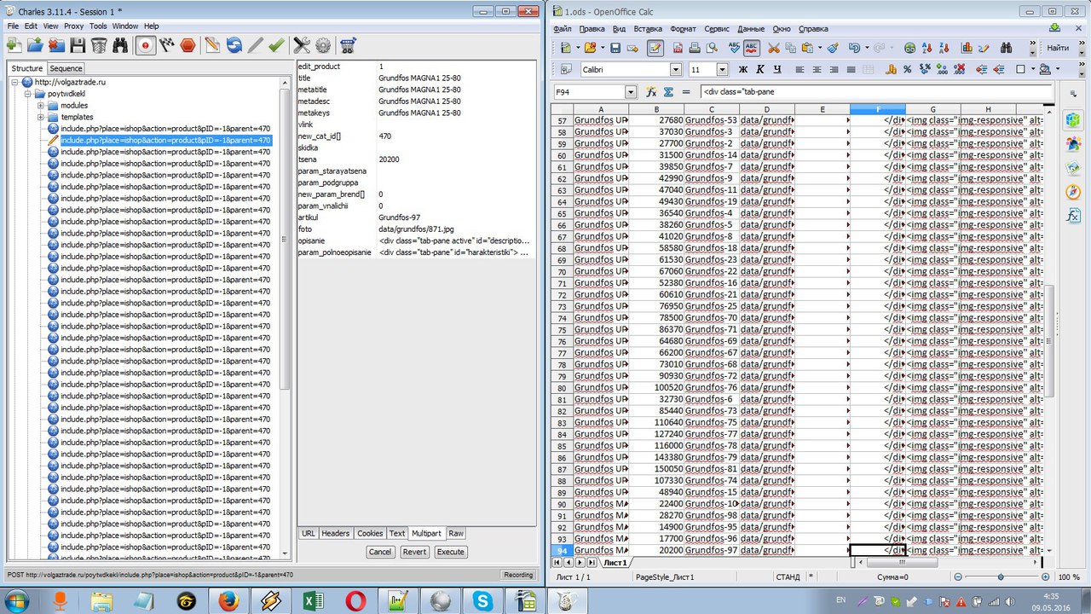Switch to the Raw tab in request editor
Screen dimensions: 1091x614
[456, 533]
